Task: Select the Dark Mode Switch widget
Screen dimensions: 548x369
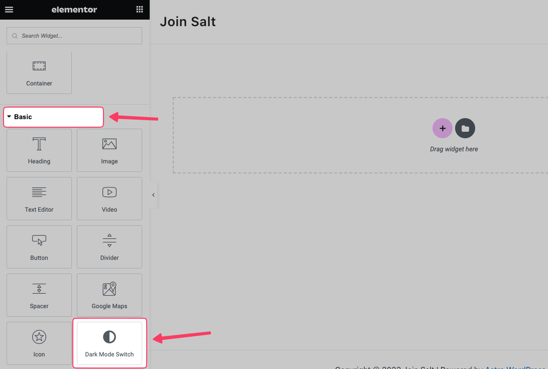Action: pos(109,343)
